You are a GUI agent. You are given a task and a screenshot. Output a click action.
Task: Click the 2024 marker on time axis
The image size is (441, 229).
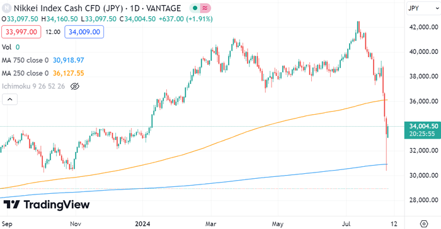142,224
